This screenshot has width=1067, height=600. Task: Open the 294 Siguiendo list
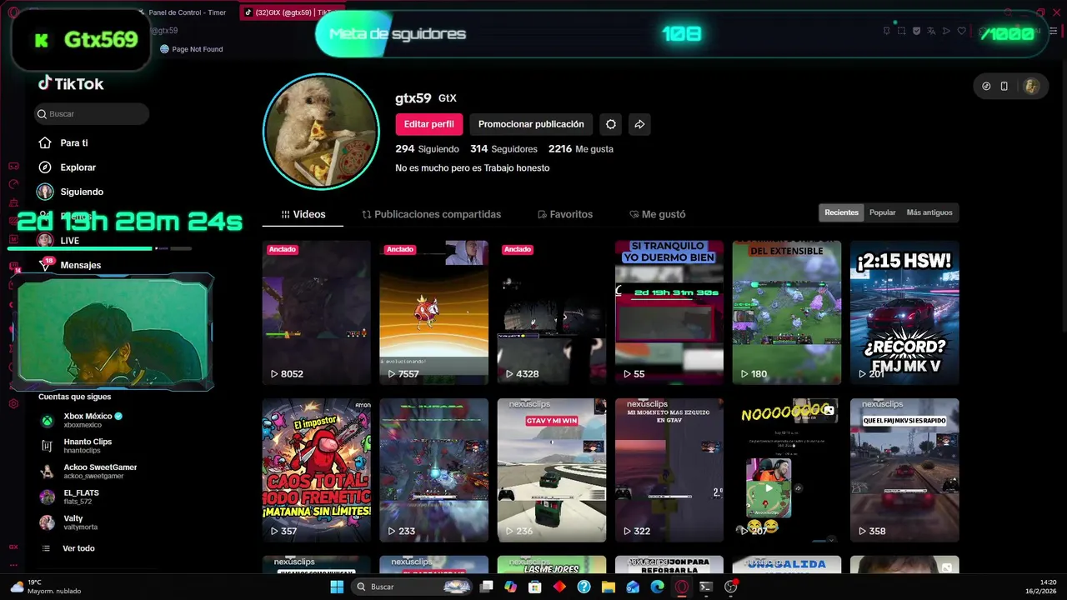(x=427, y=149)
